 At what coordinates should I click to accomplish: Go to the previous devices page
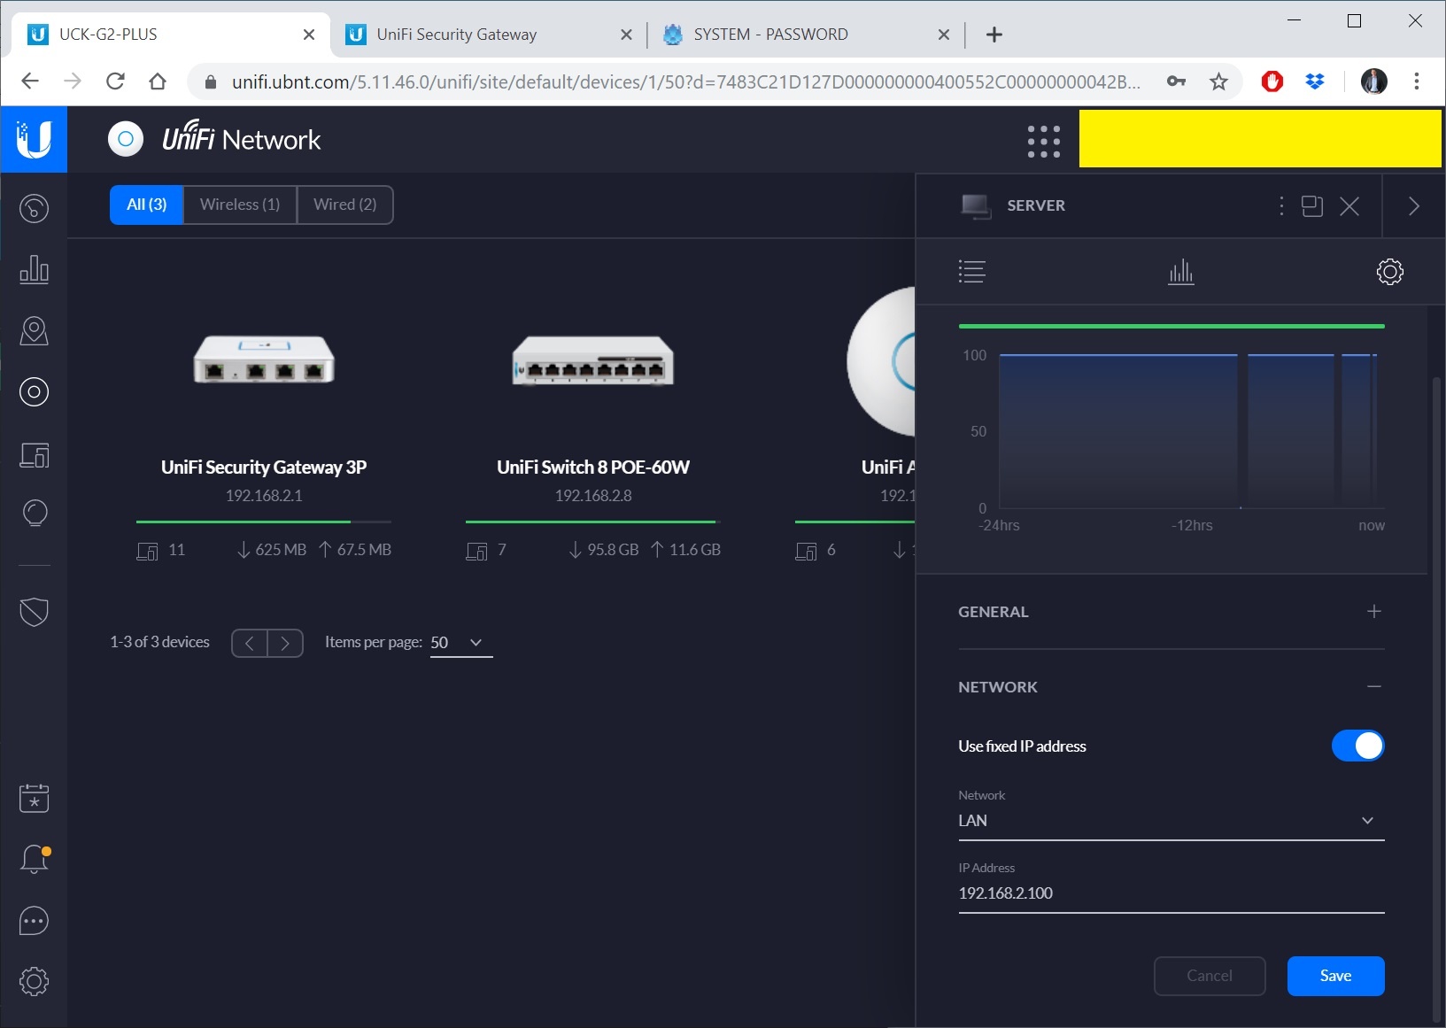(250, 643)
